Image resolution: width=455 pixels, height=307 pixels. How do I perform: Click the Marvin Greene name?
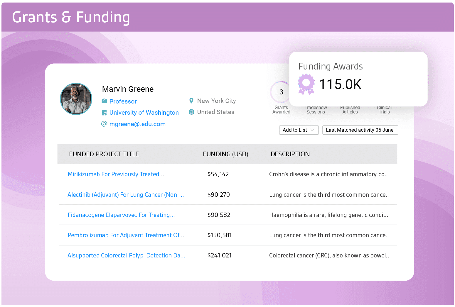[128, 89]
